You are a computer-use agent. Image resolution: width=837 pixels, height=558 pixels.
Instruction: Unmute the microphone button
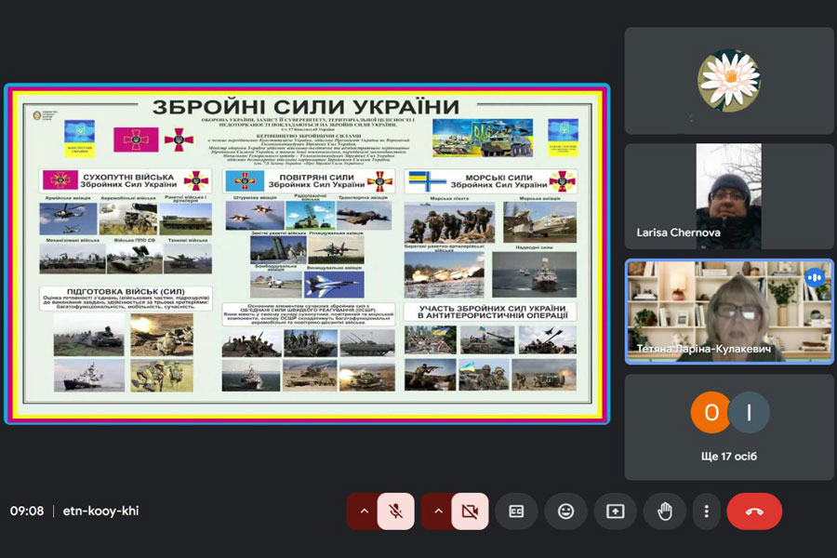point(395,511)
